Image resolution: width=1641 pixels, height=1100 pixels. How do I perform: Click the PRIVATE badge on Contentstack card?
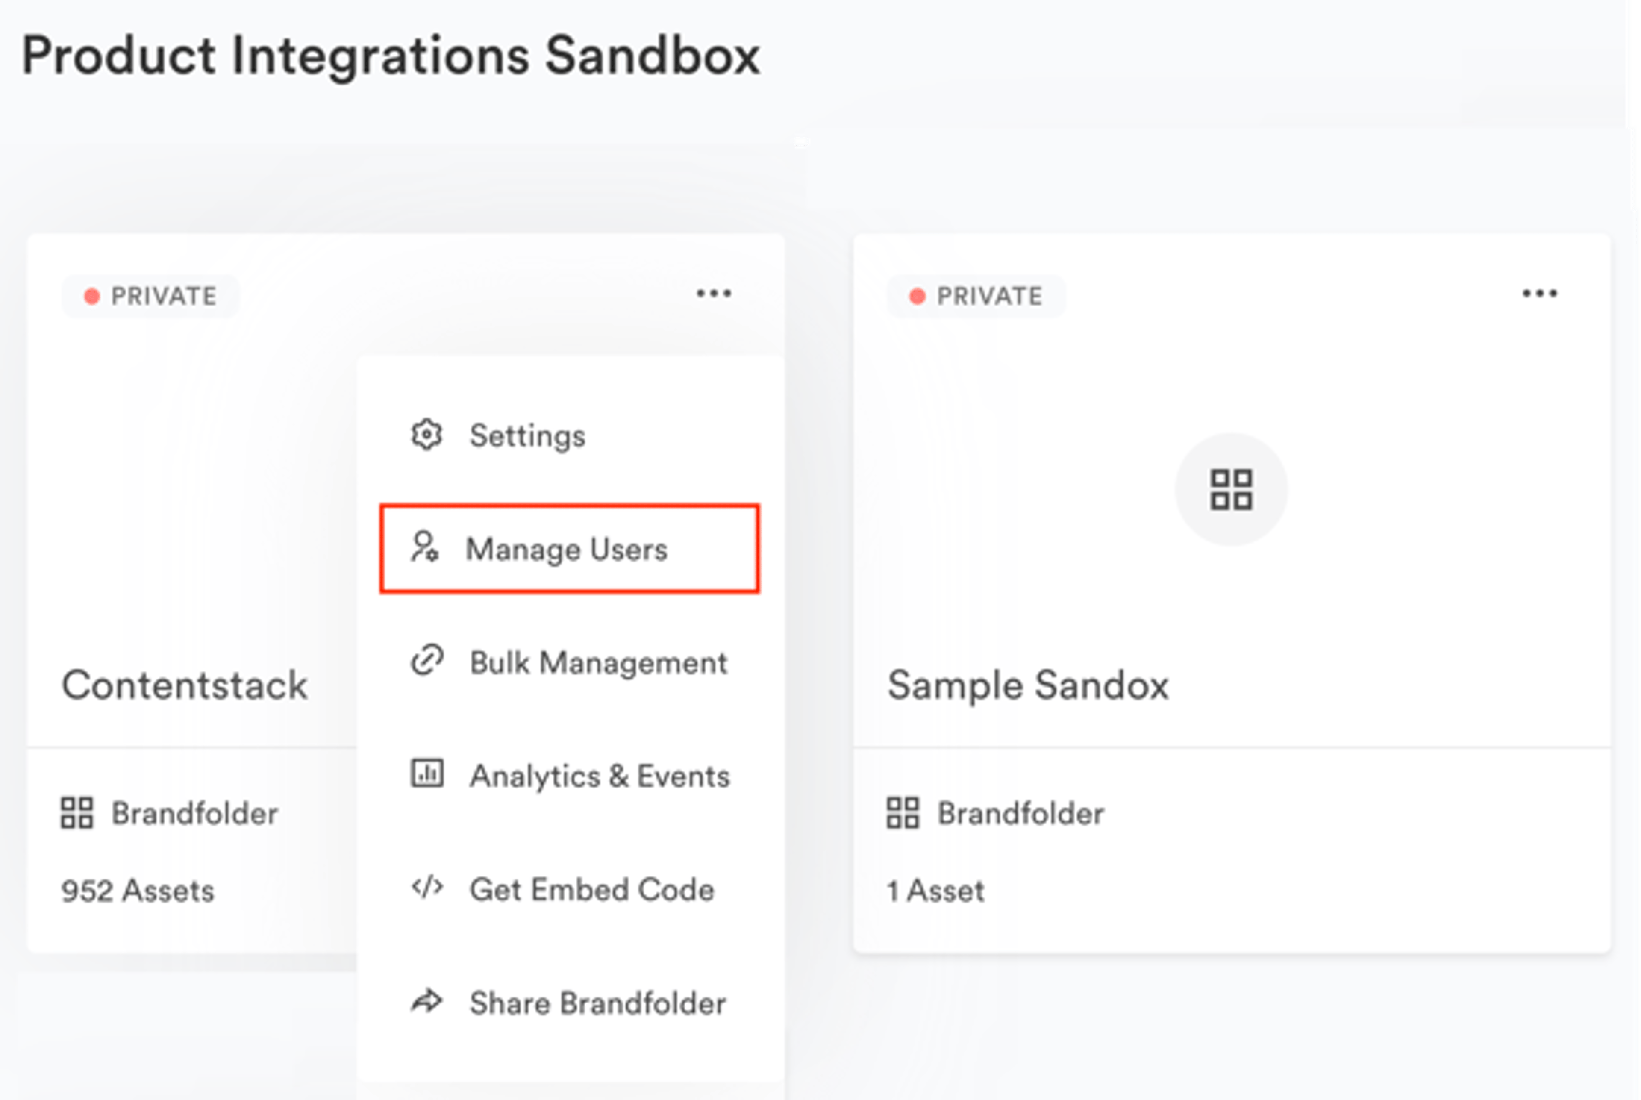pos(150,296)
